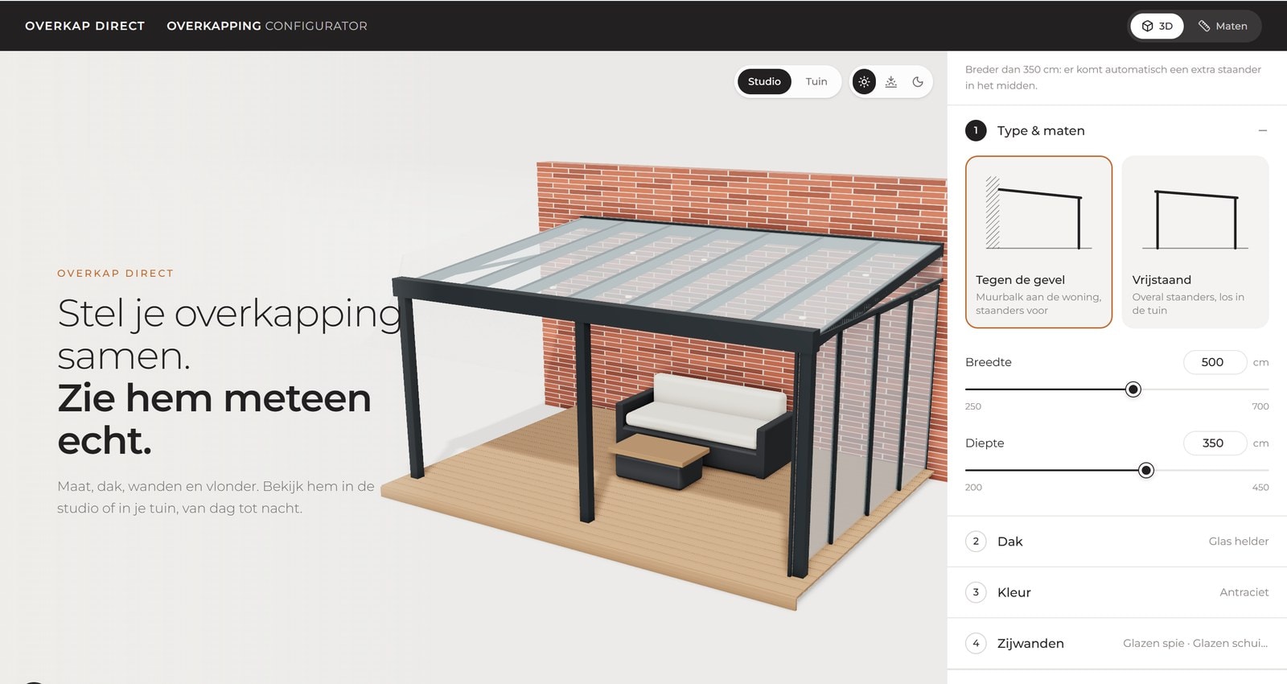Expand the Kleur section

1117,592
